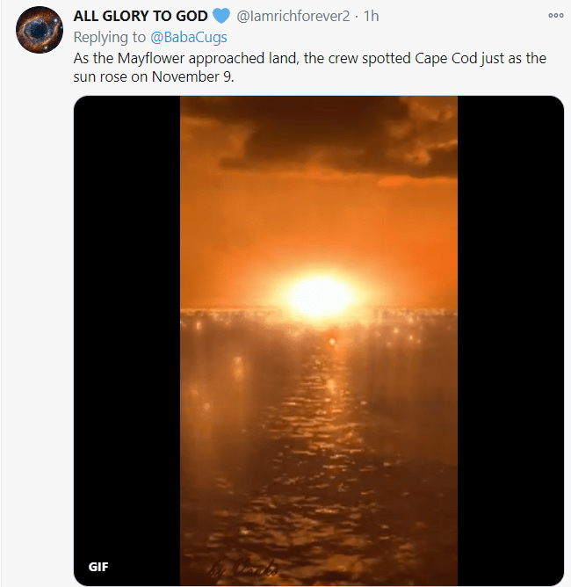This screenshot has height=587, width=571.
Task: Open the three-dot more options menu
Action: click(x=555, y=16)
